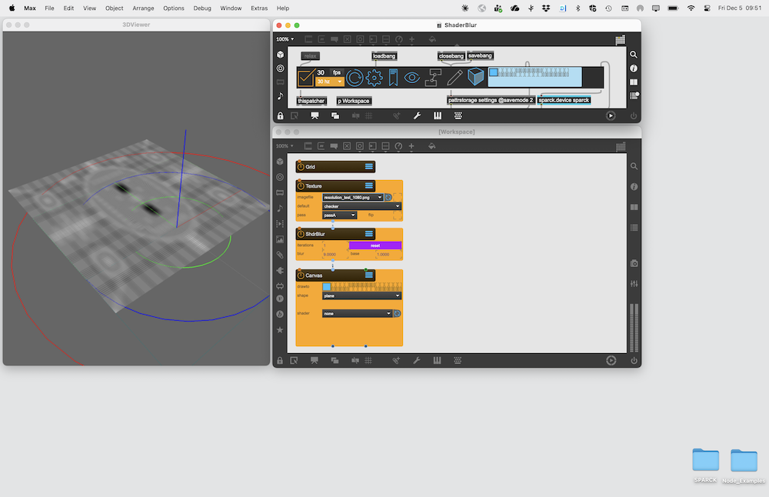
Task: Click the blur value number field
Action: click(333, 254)
